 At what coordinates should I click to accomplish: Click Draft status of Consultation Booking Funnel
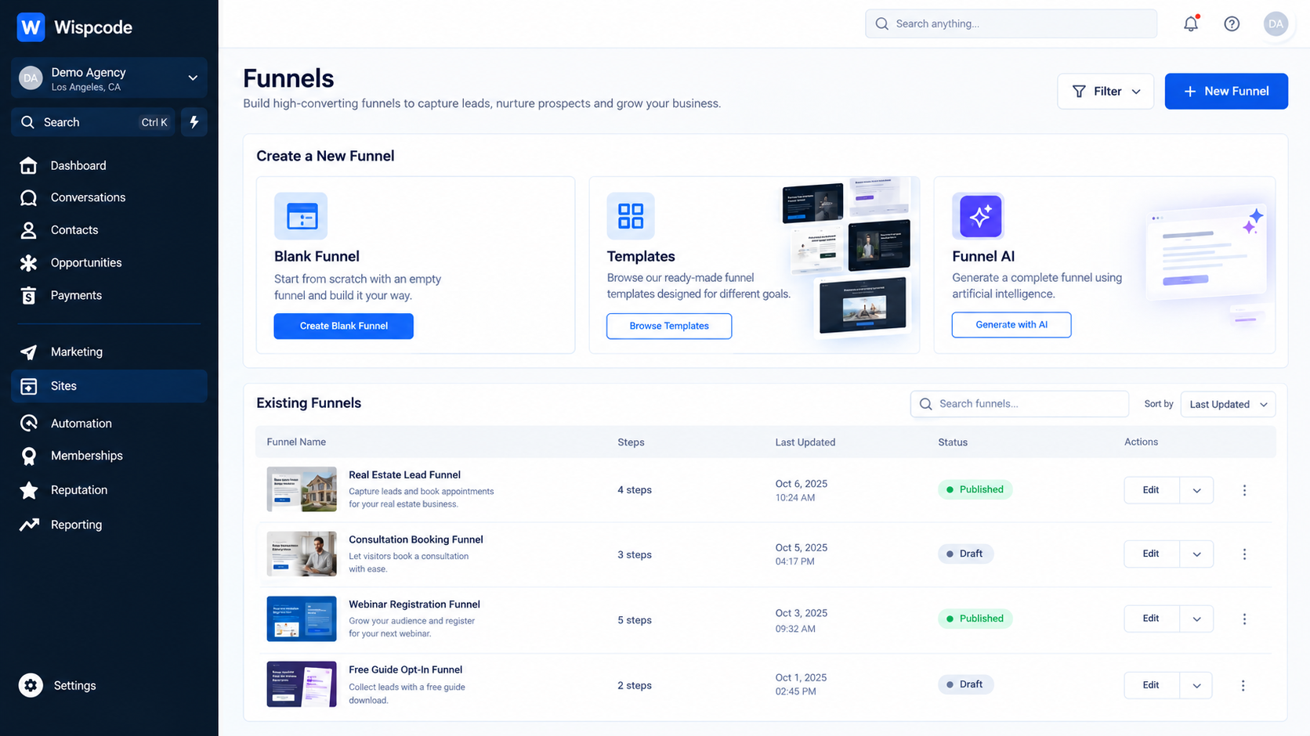965,554
